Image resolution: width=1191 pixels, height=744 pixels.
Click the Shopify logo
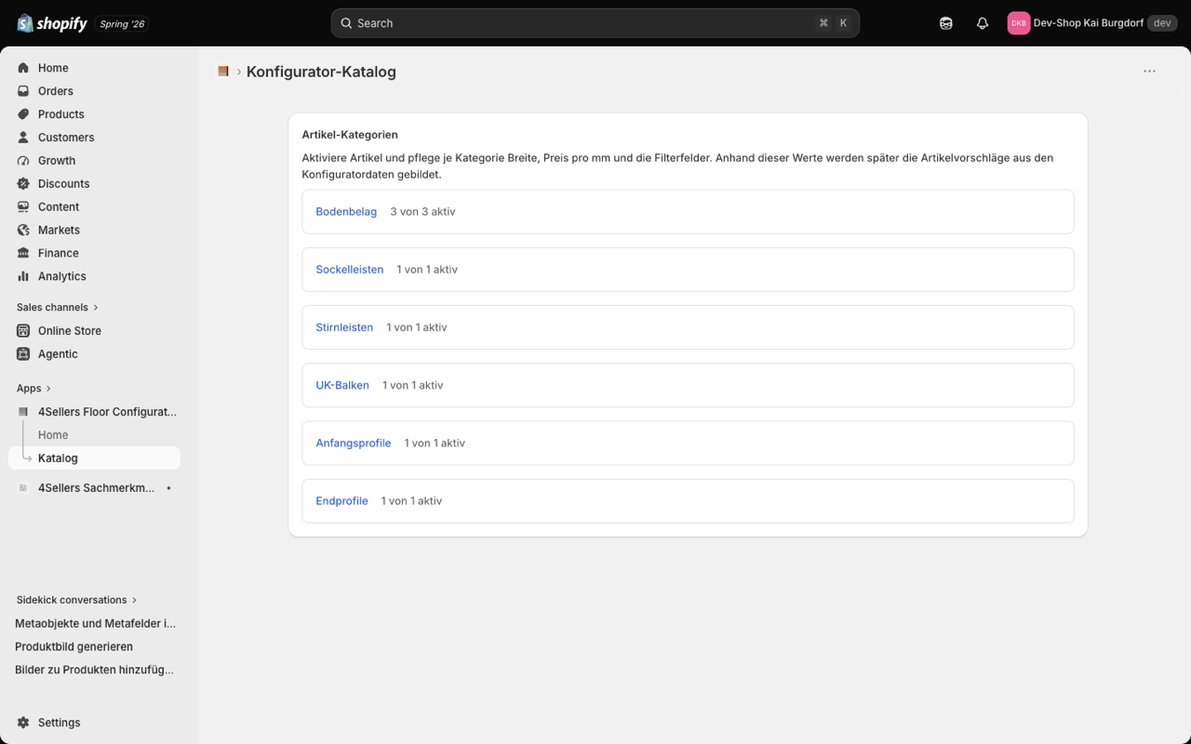click(52, 23)
